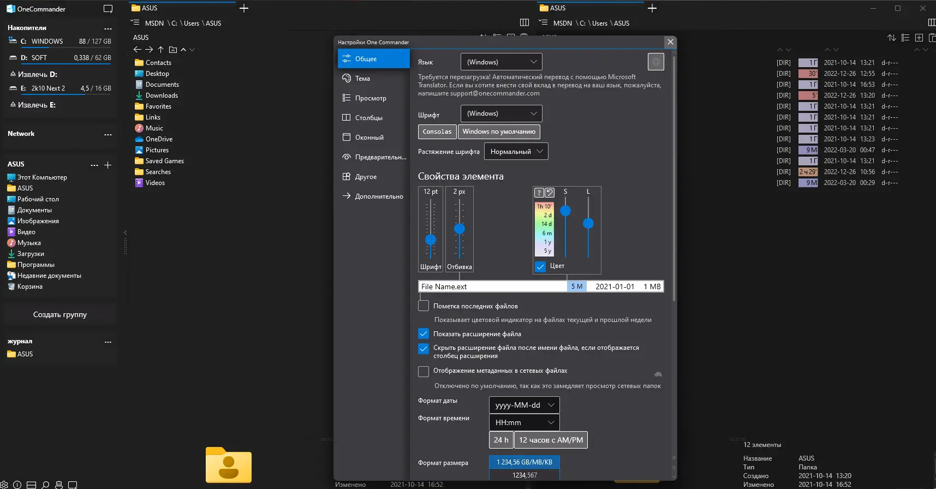Click the question mark icon above color legend

click(x=539, y=192)
